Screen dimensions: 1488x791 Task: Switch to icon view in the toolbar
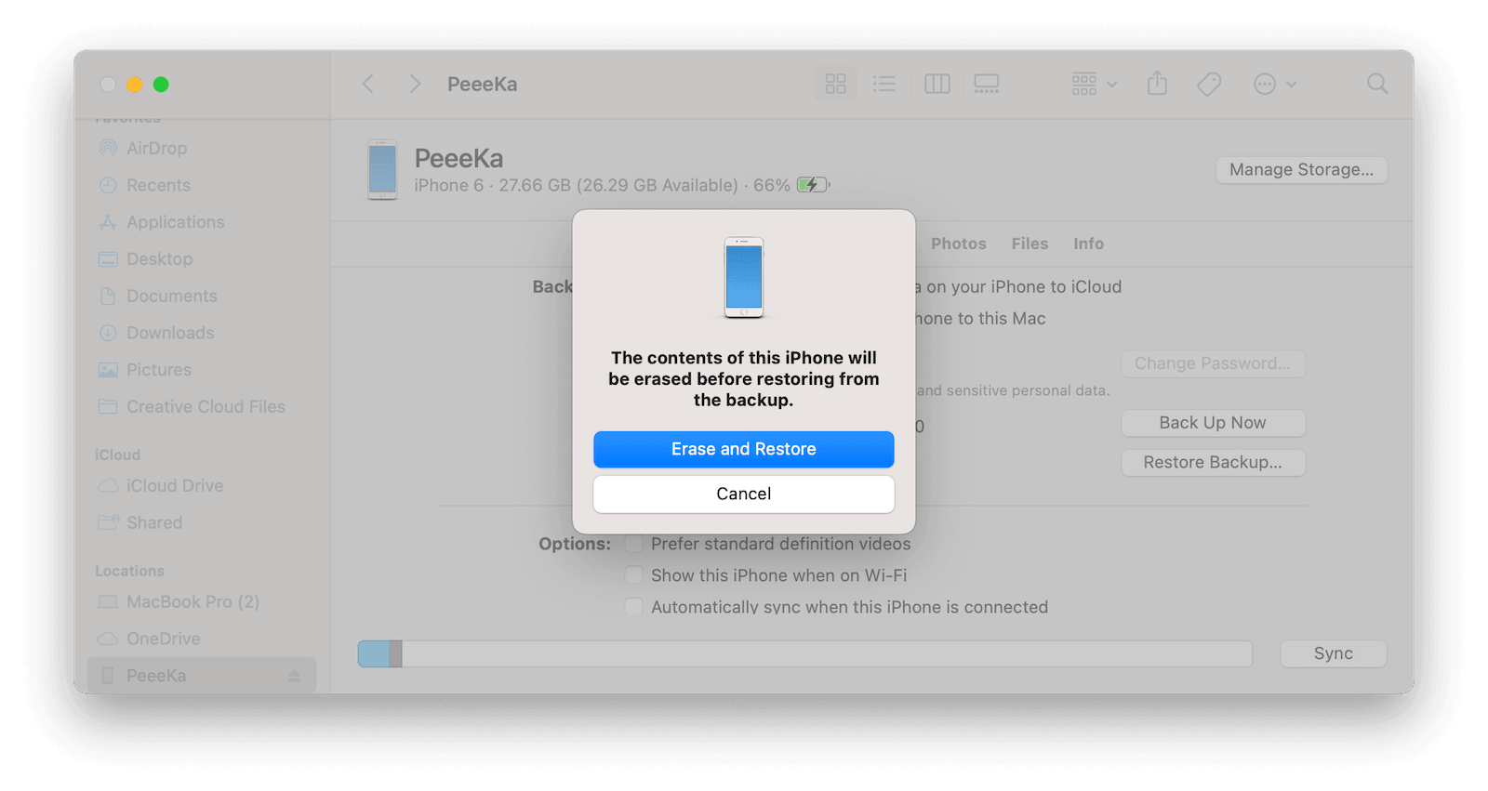point(834,84)
